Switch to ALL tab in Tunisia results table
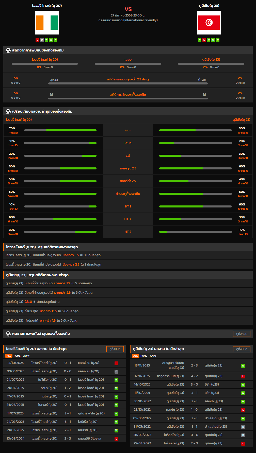The height and width of the screenshot is (453, 256). [135, 356]
